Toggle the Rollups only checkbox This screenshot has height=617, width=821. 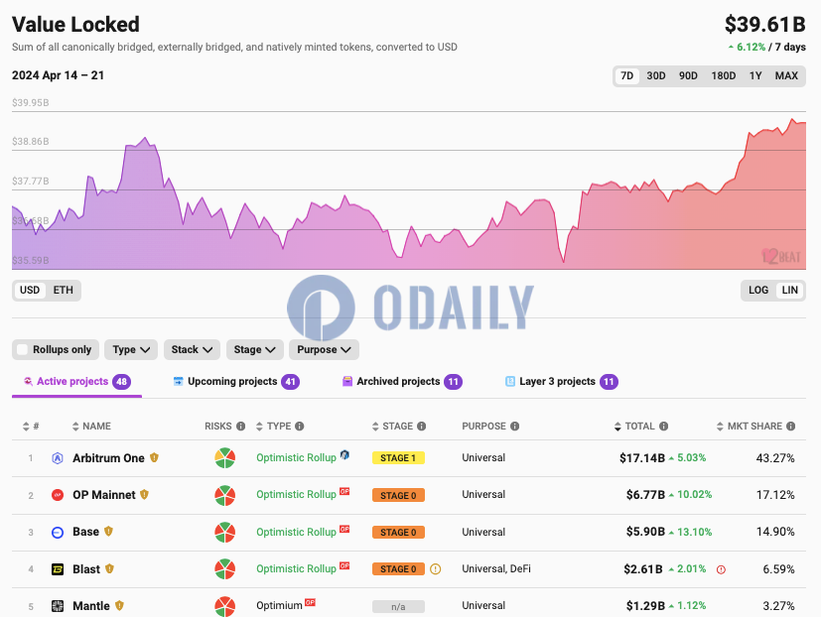[22, 349]
